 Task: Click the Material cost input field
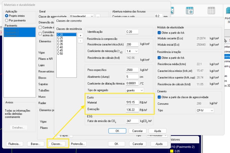coord(132,102)
